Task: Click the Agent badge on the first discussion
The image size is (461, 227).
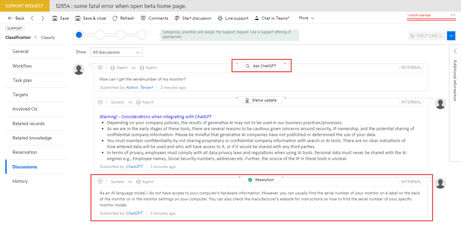Action: [x=119, y=67]
